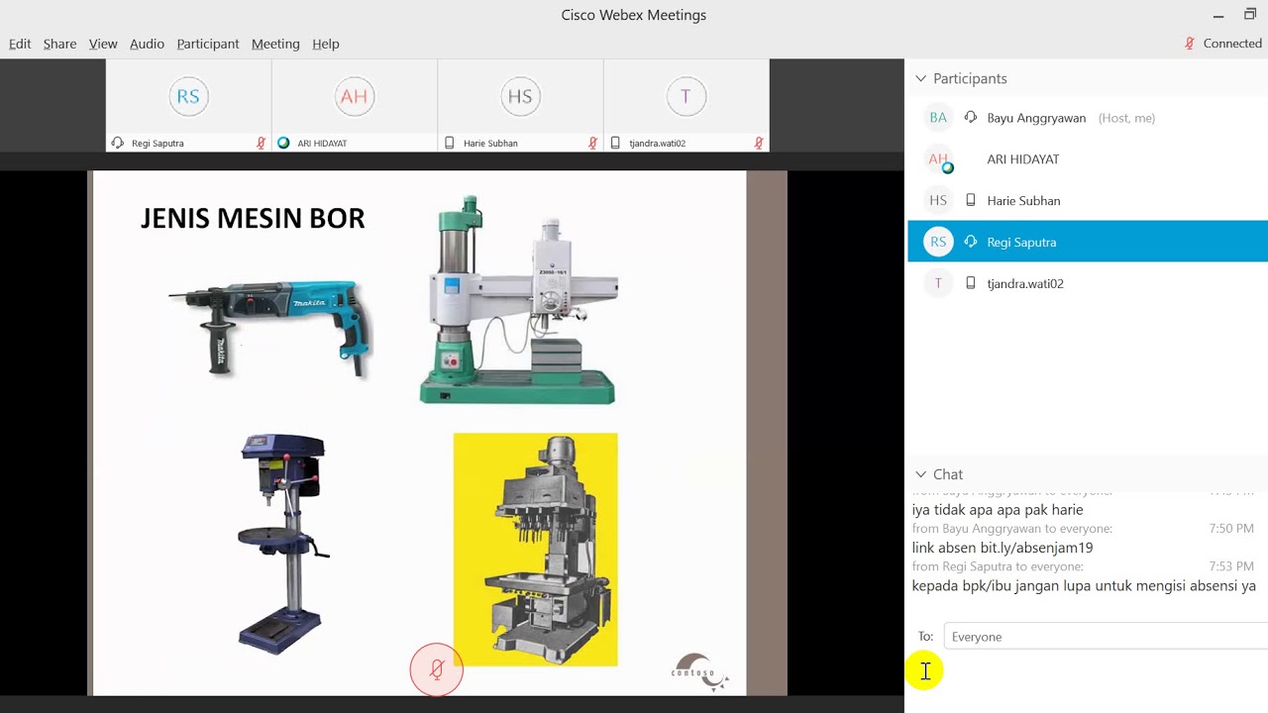Click the HS avatar in Participants list
Viewport: 1268px width, 713px height.
(938, 201)
